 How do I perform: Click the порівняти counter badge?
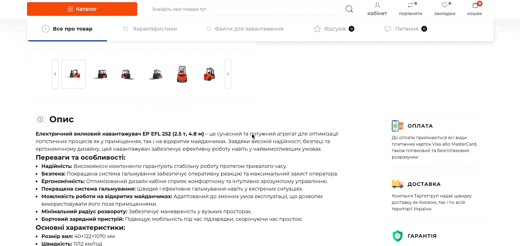pyautogui.click(x=416, y=4)
